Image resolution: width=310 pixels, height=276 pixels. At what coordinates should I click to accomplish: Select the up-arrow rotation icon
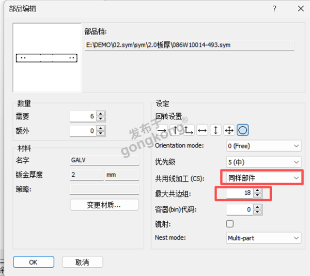[175, 129]
